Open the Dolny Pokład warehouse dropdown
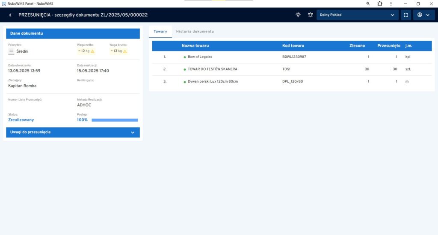 [x=357, y=15]
